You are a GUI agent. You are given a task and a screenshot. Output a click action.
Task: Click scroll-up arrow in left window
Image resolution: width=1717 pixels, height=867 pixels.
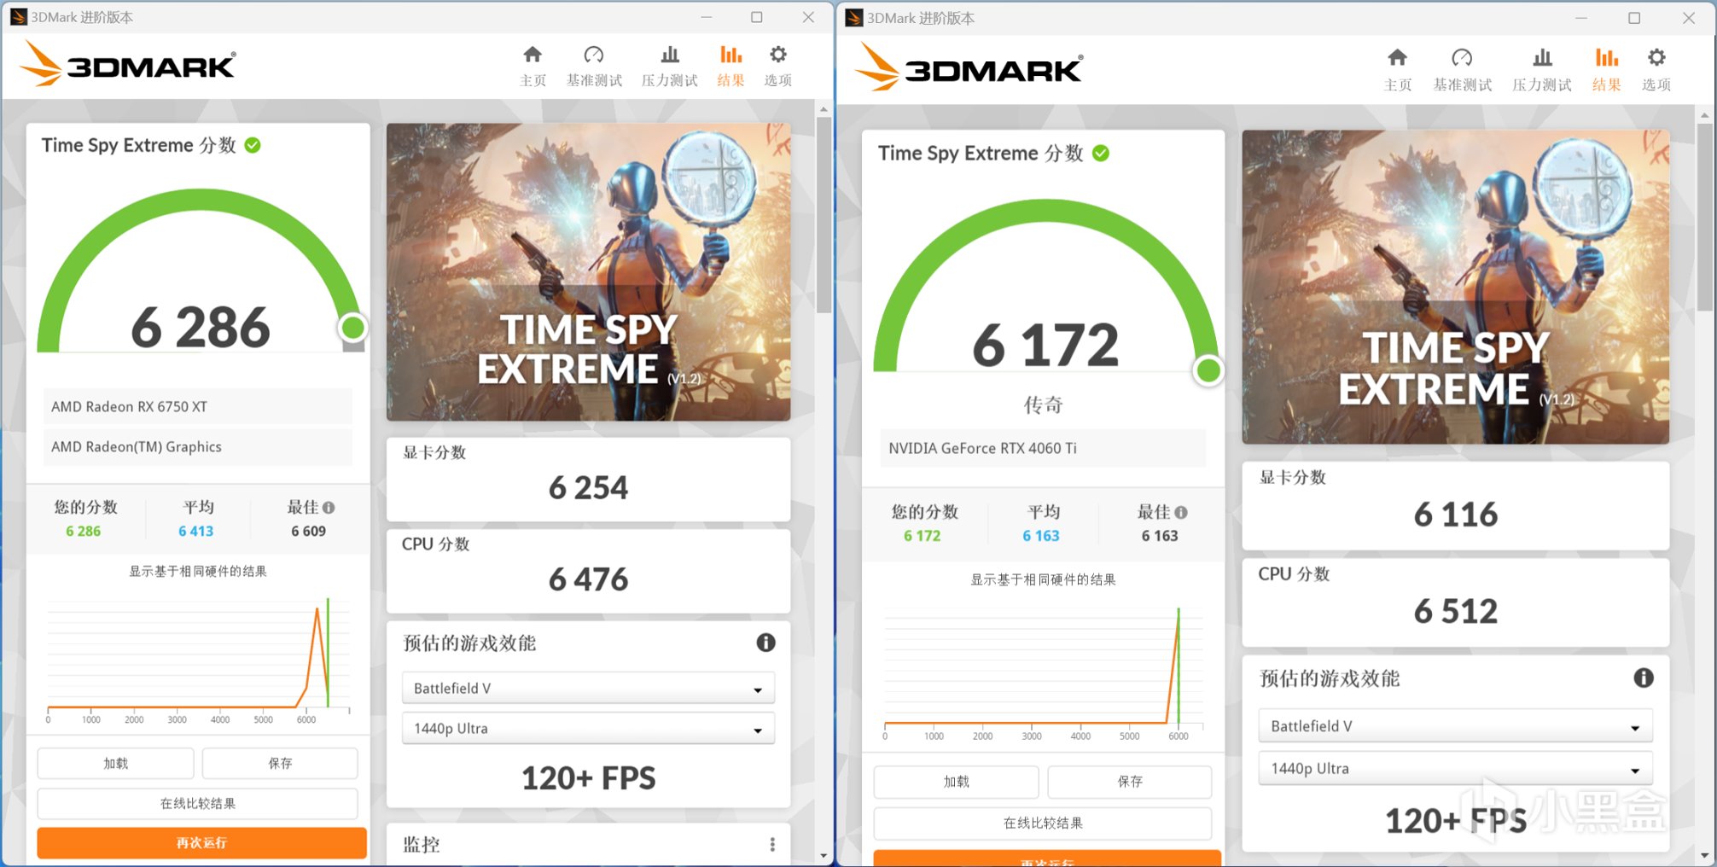(824, 109)
